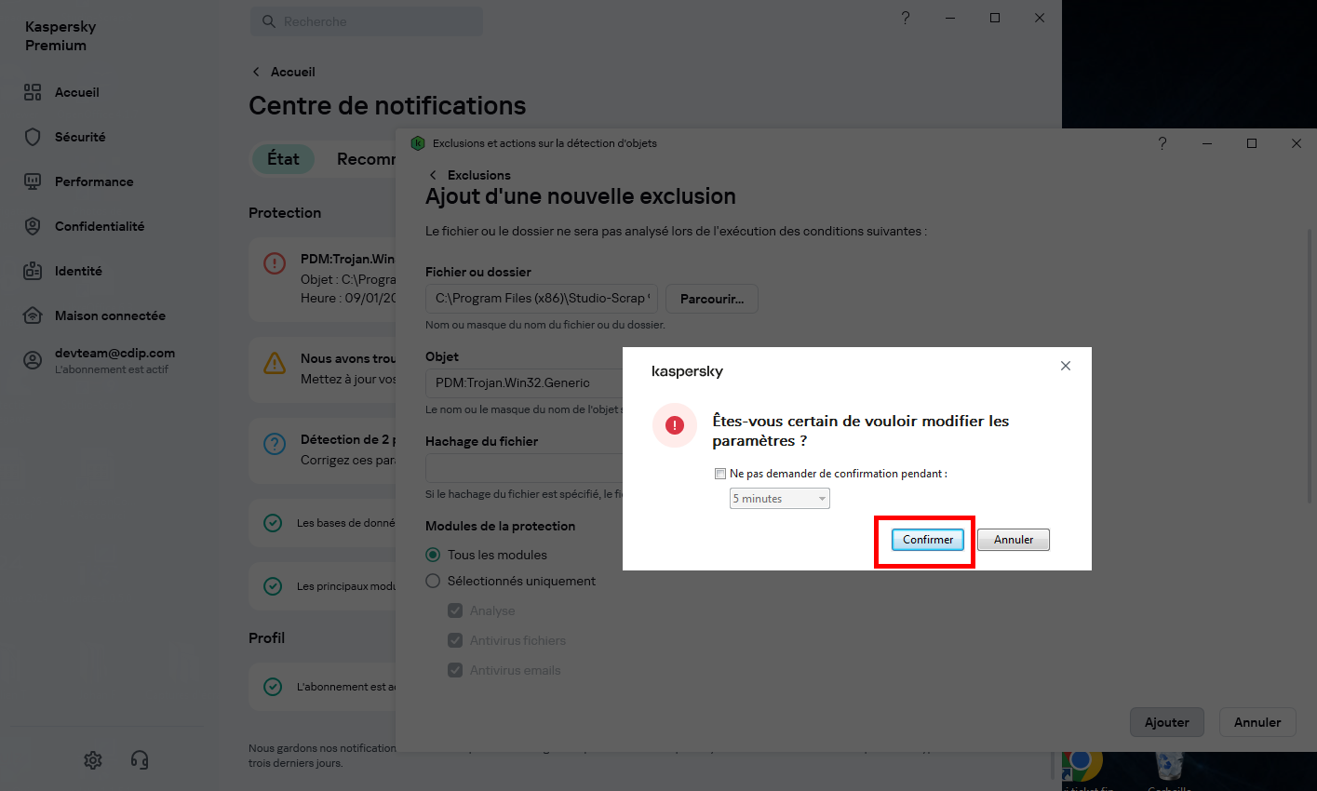This screenshot has height=791, width=1317.
Task: Click the Maison connectée wifi-house icon
Action: 33,315
